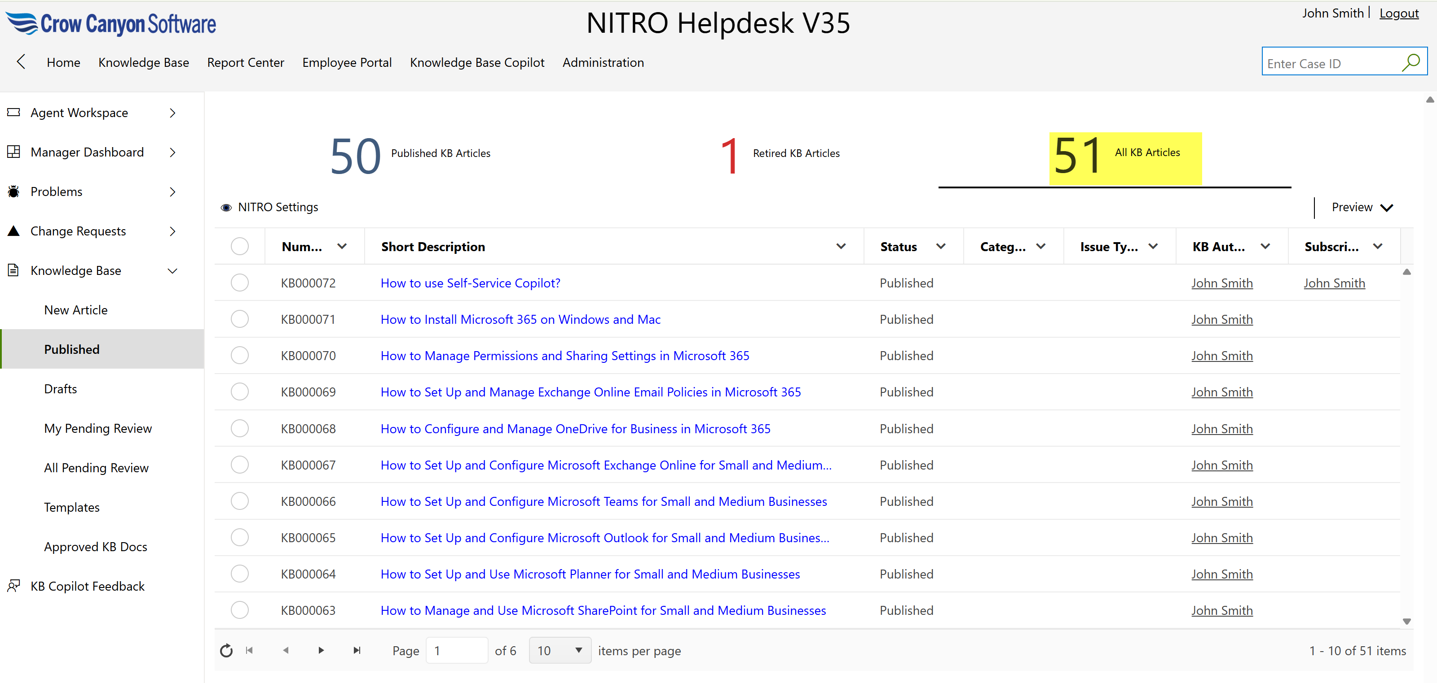Open the items per page dropdown
Image resolution: width=1437 pixels, height=683 pixels.
[560, 650]
